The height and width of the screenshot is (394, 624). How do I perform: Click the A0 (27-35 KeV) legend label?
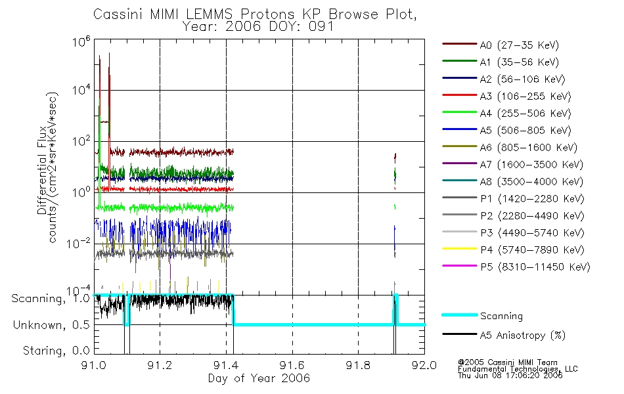tap(520, 45)
